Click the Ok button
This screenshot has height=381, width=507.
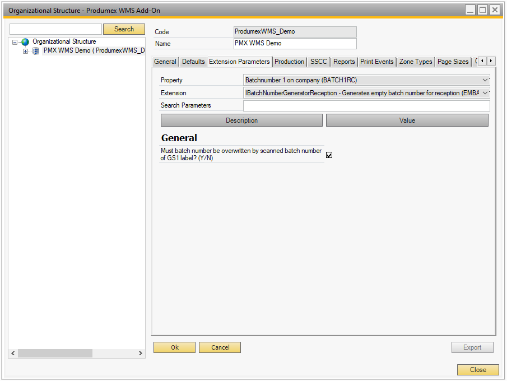[x=174, y=347]
